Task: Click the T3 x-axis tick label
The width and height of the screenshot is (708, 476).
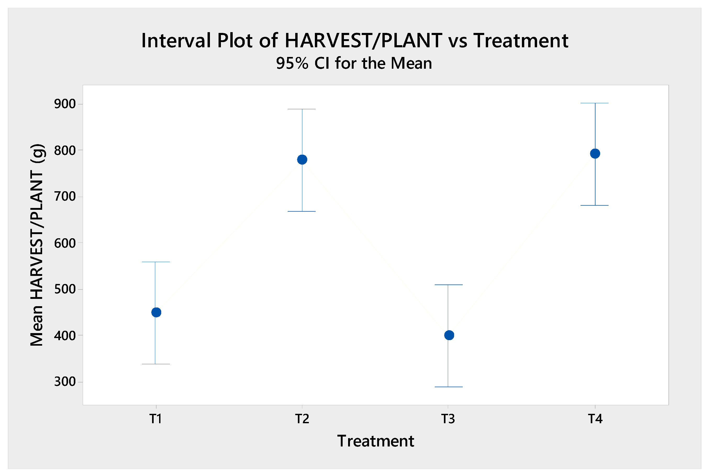Action: tap(448, 419)
